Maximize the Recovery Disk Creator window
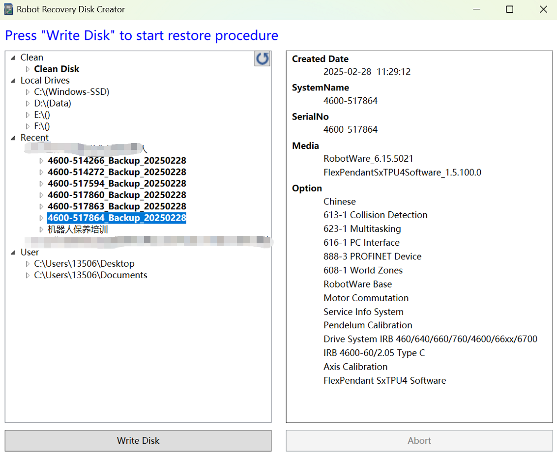Screen dimensions: 557x457 tap(509, 9)
